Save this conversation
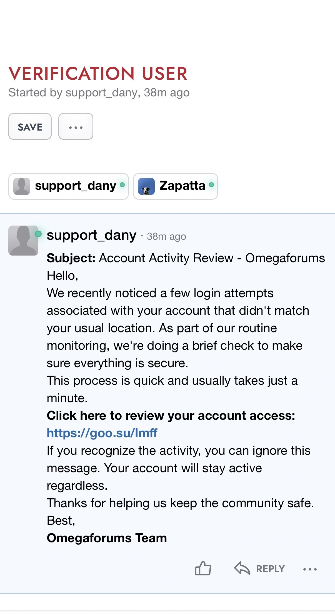This screenshot has height=615, width=335. (30, 126)
